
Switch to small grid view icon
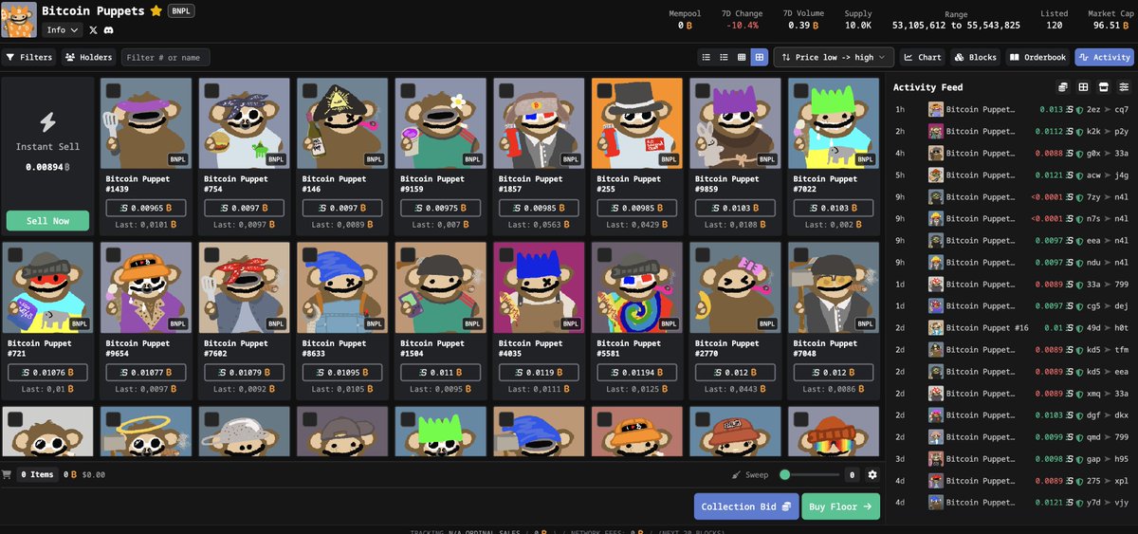(x=742, y=57)
